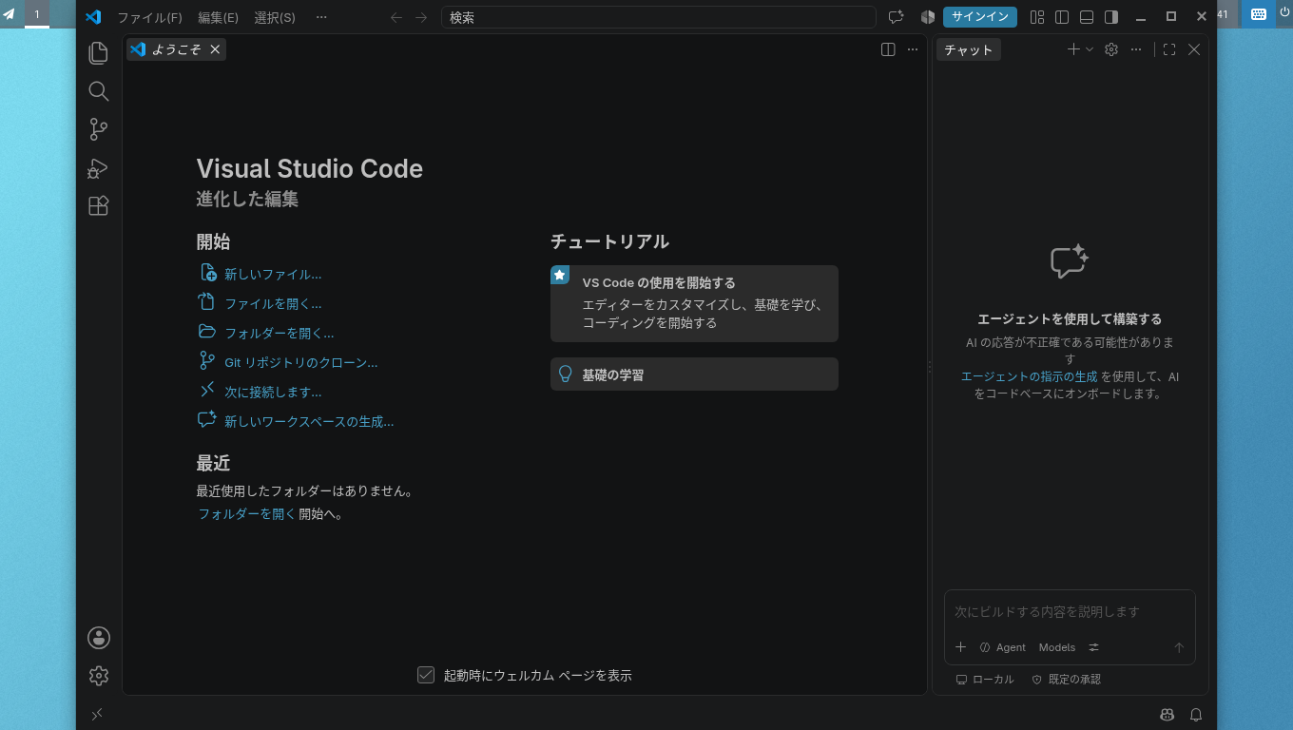Image resolution: width=1293 pixels, height=730 pixels.
Task: Open chat tools configuration sliders icon
Action: [1093, 647]
